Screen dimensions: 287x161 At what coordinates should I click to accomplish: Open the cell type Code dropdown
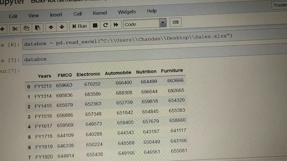click(144, 24)
